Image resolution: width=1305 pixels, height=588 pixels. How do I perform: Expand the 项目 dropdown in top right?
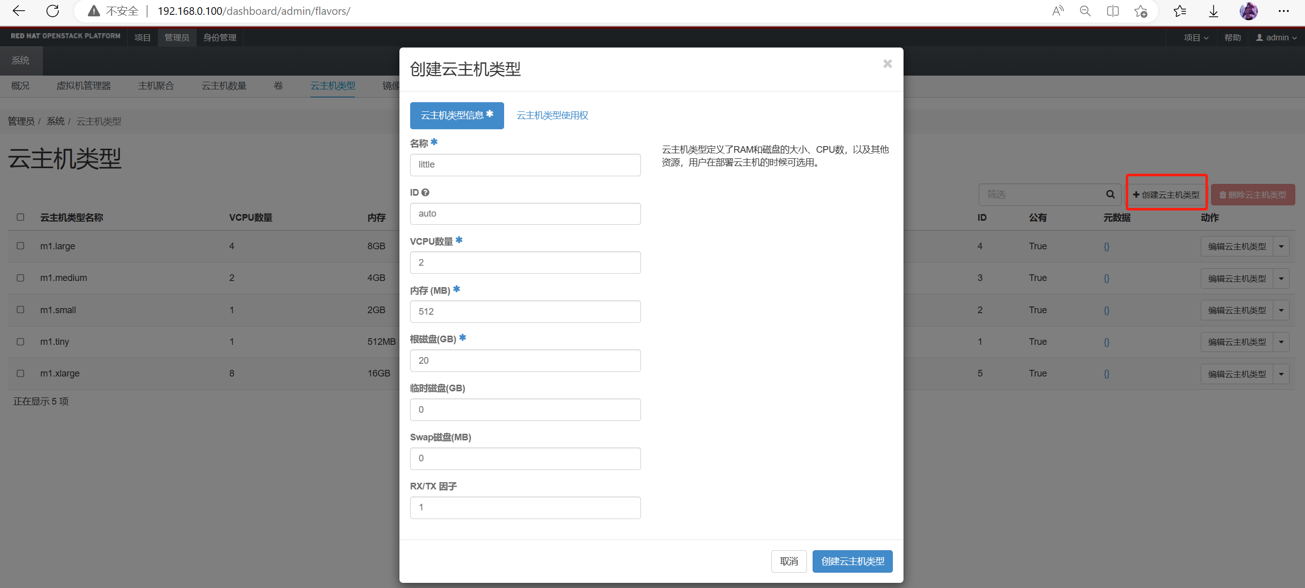(1196, 37)
